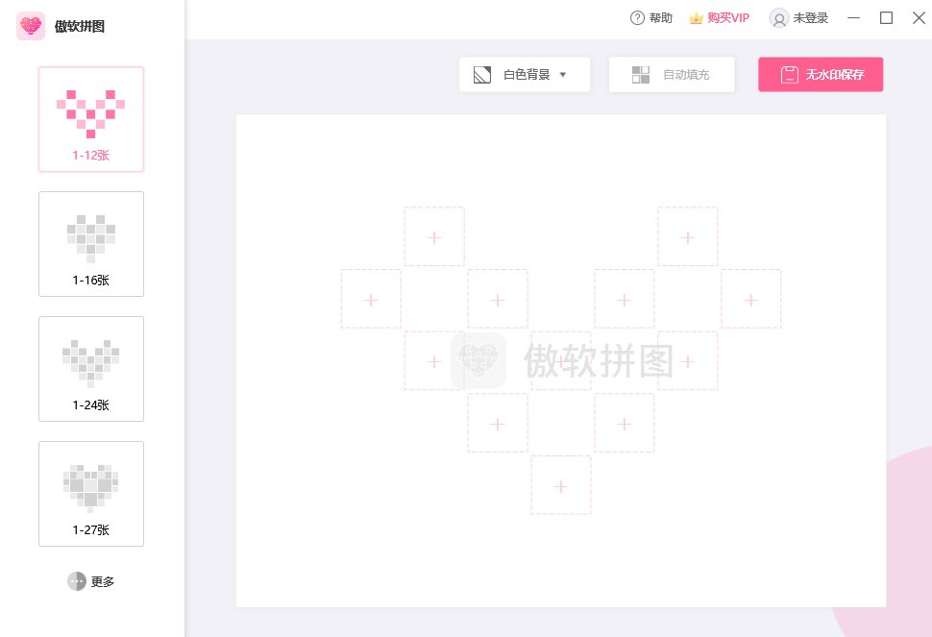Click the save disk icon on 无水印保存
Viewport: 932px width, 637px height.
[x=789, y=75]
